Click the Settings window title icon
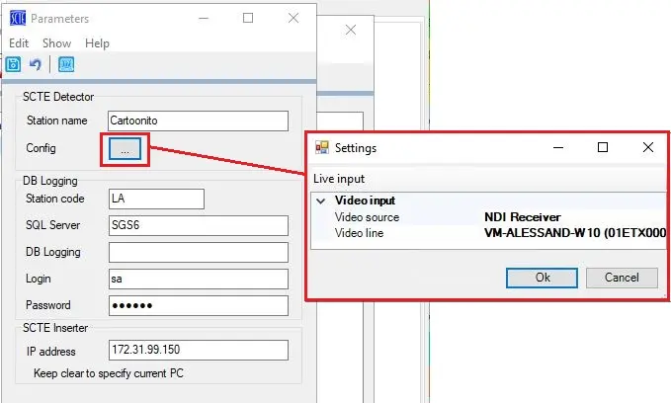Image resolution: width=671 pixels, height=403 pixels. (322, 148)
